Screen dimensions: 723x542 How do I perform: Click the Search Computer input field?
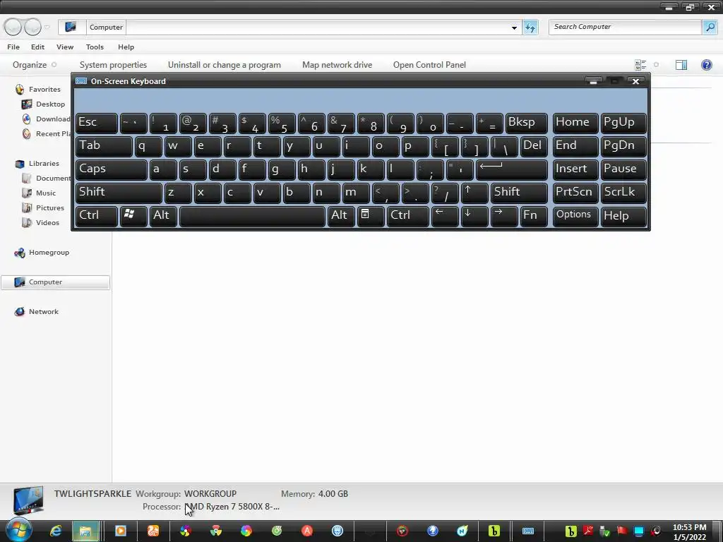pos(626,28)
